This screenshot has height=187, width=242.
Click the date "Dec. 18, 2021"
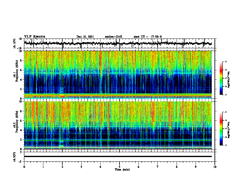click(85, 37)
